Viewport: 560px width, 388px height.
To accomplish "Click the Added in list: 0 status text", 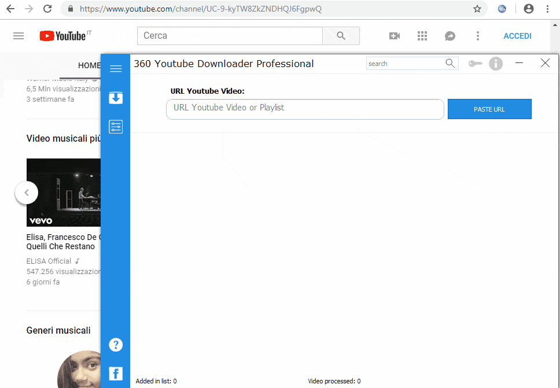I will [x=156, y=381].
